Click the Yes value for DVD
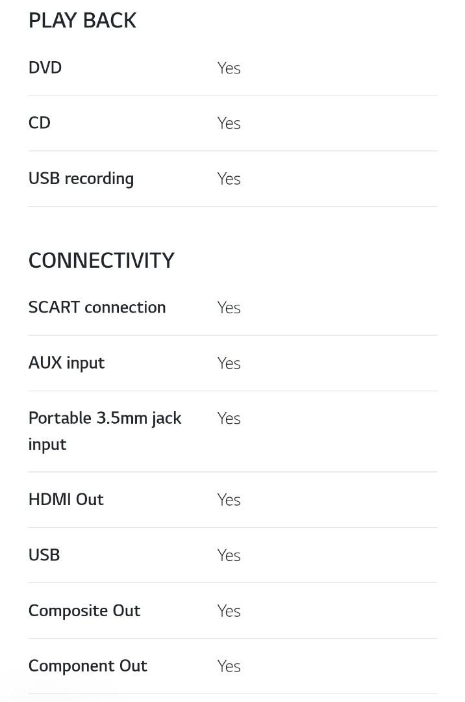The height and width of the screenshot is (702, 465). [x=229, y=68]
